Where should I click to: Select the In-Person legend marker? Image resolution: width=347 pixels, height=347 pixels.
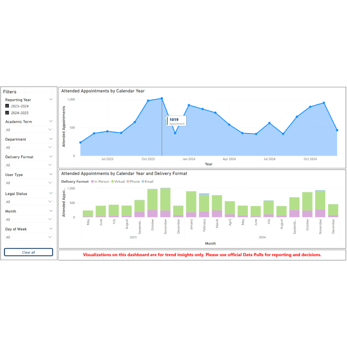click(92, 181)
